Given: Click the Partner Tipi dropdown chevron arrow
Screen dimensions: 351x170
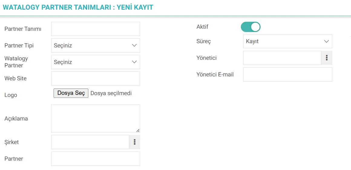Looking at the screenshot, I should 134,46.
